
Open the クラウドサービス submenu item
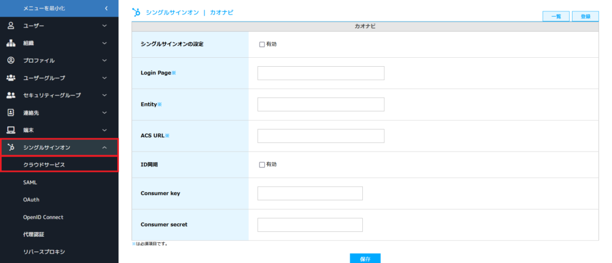click(59, 165)
